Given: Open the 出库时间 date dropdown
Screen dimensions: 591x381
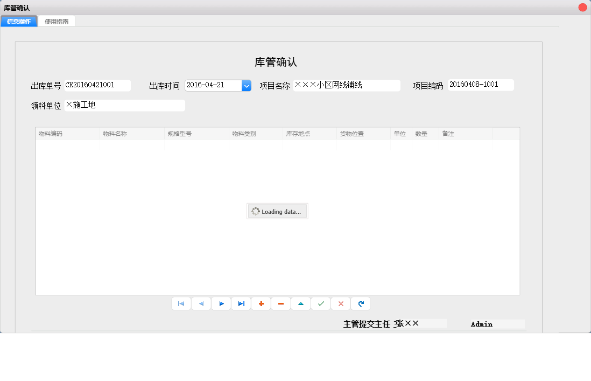Looking at the screenshot, I should tap(247, 85).
